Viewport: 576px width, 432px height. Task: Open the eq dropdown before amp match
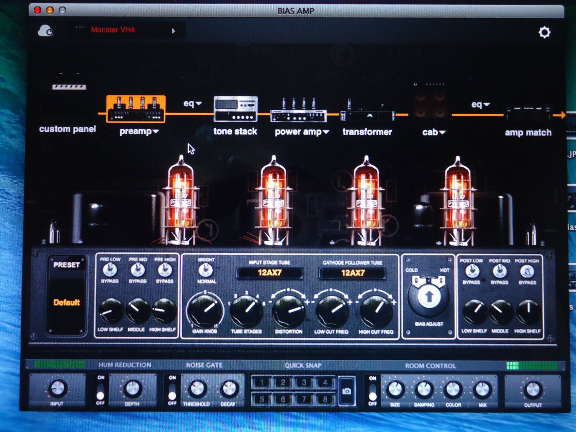tap(481, 104)
